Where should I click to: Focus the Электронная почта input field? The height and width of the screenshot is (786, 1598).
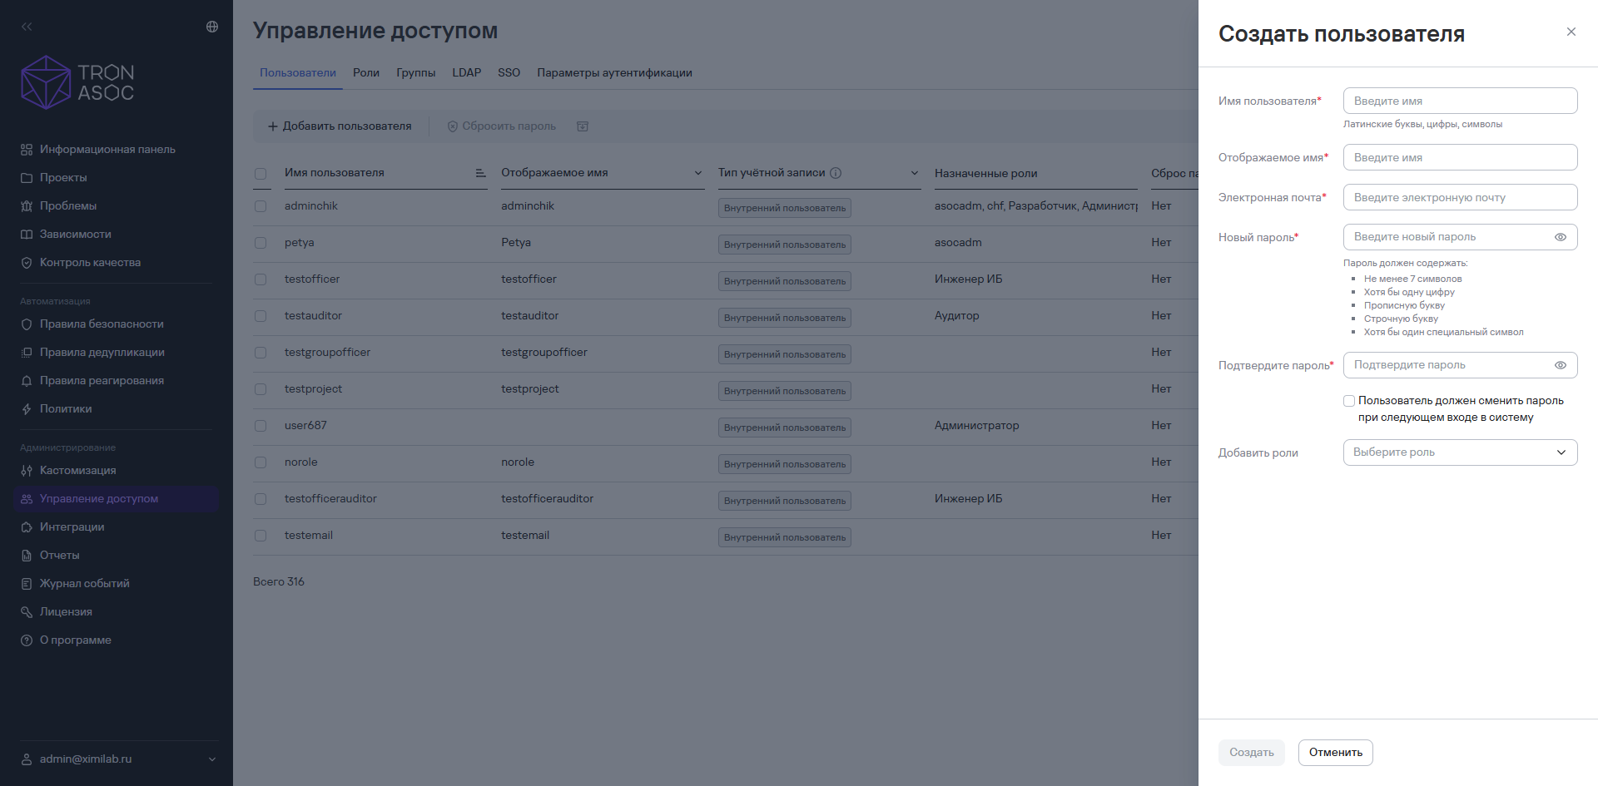click(1460, 197)
